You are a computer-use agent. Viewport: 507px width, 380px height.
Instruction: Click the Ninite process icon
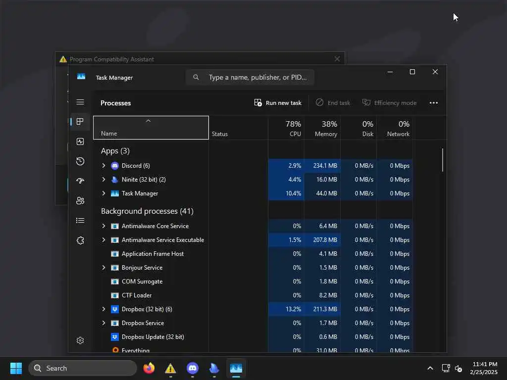pos(115,180)
